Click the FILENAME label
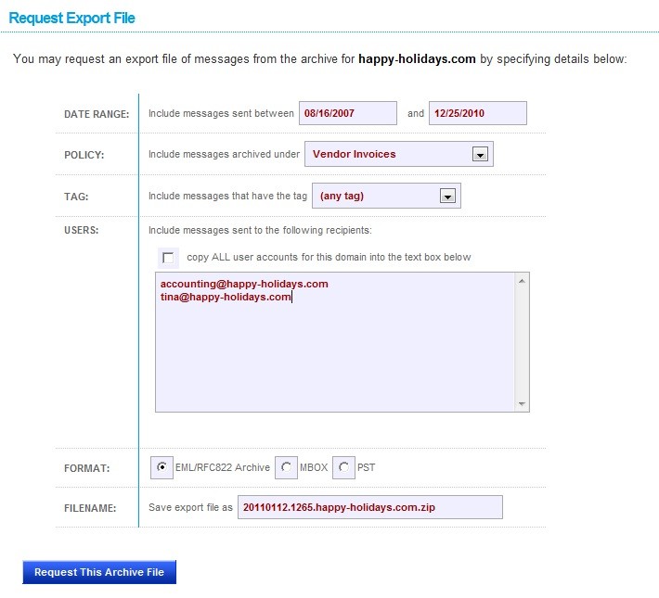The image size is (659, 598). click(90, 508)
